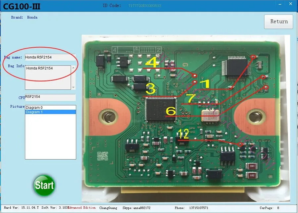Click the green Start button
The width and height of the screenshot is (298, 213).
point(44,186)
